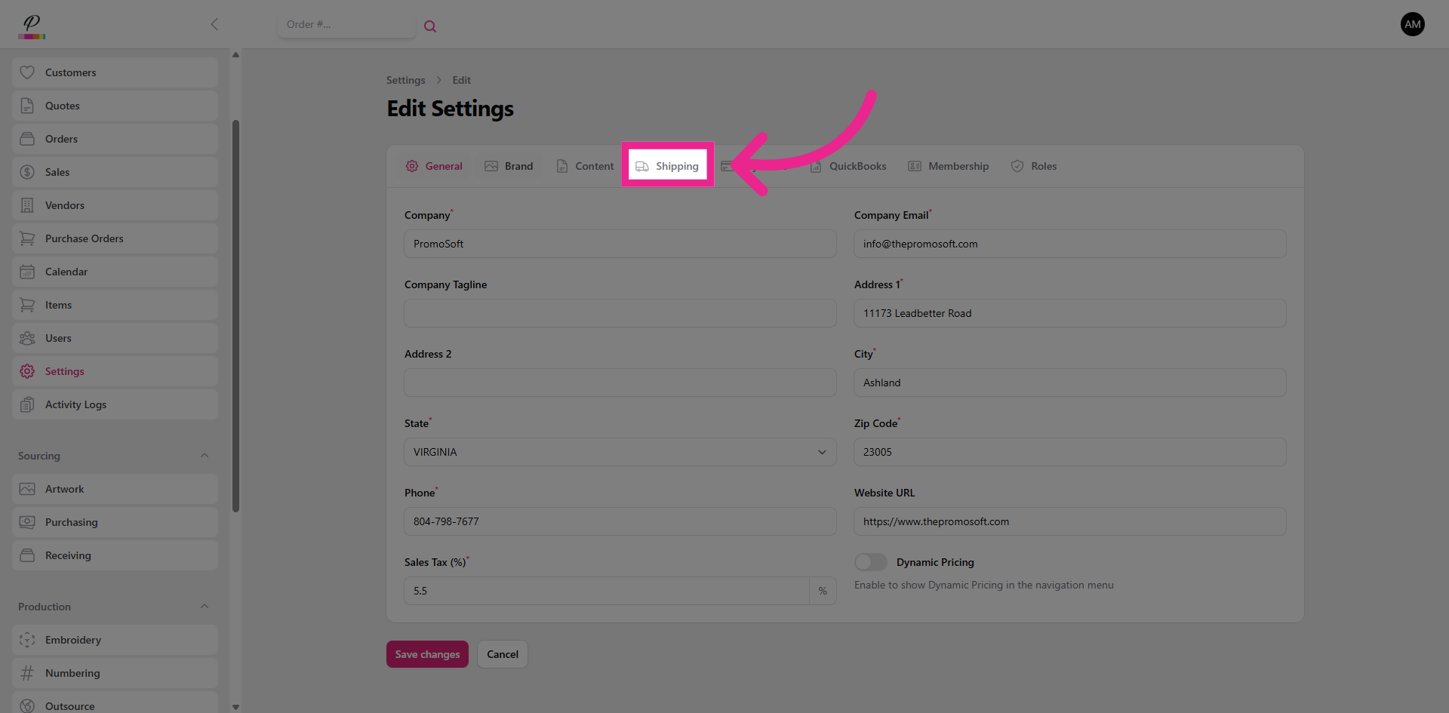This screenshot has height=713, width=1449.
Task: Click the Company Tagline input field
Action: (620, 313)
